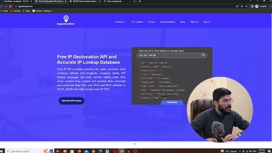Open Task View on the taskbar
Screen dimensions: 272x153
pyautogui.click(x=58, y=151)
